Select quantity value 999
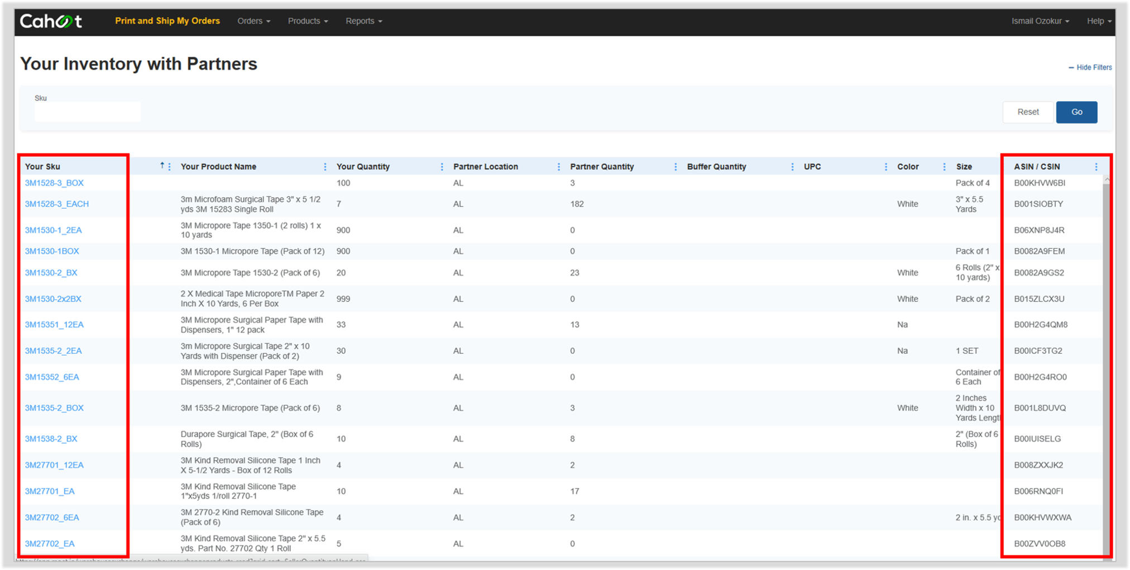The height and width of the screenshot is (570, 1130). [x=343, y=299]
